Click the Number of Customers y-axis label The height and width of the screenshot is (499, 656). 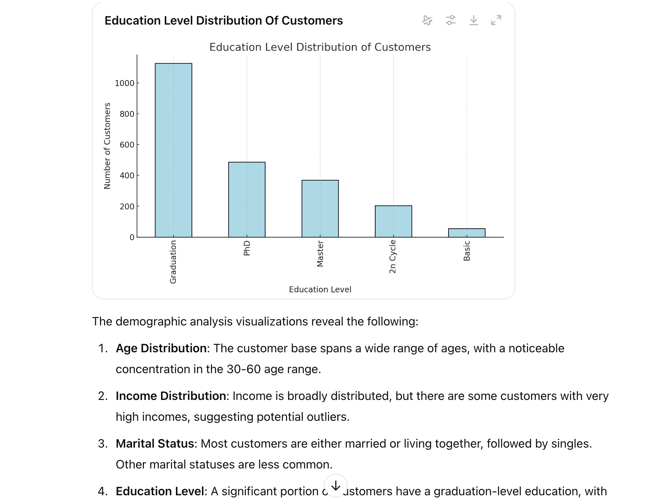tap(107, 146)
